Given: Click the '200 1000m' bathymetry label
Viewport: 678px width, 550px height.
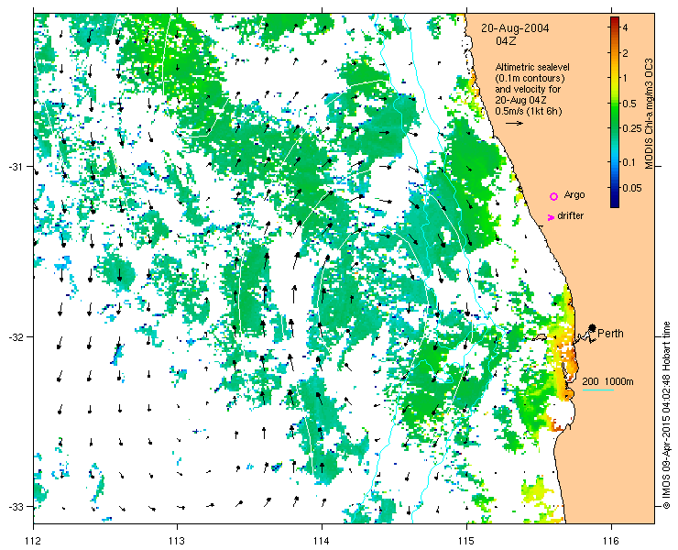Looking at the screenshot, I should (607, 381).
